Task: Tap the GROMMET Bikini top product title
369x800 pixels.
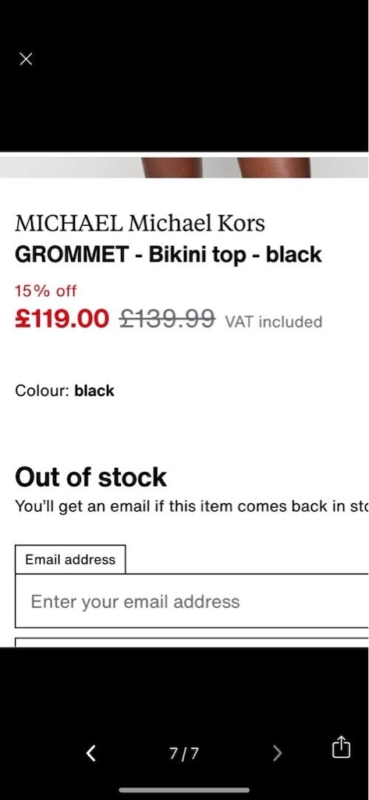Action: coord(169,254)
